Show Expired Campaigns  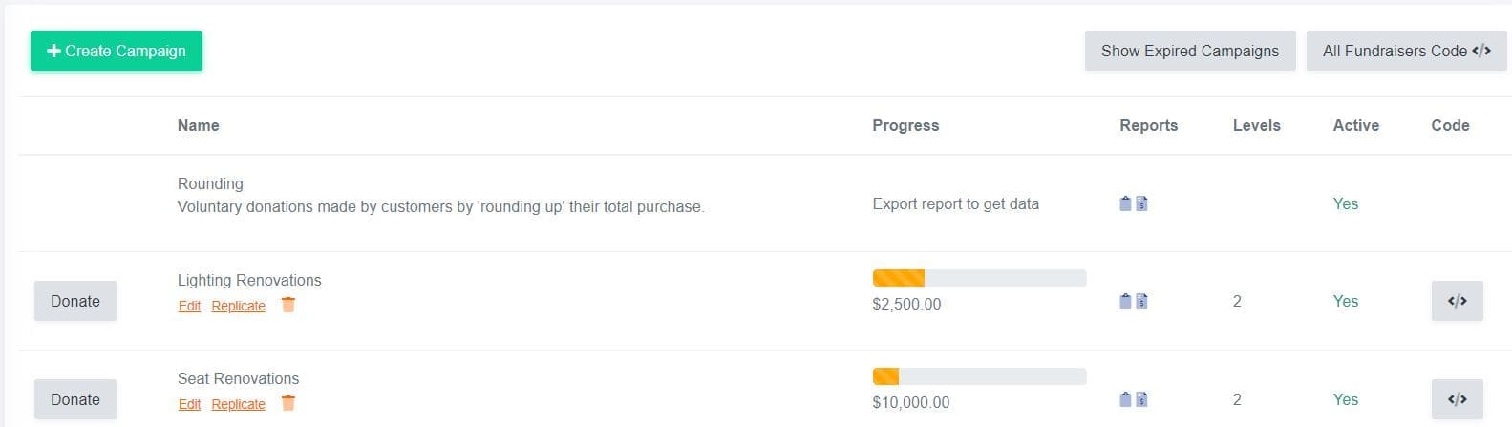click(x=1189, y=51)
